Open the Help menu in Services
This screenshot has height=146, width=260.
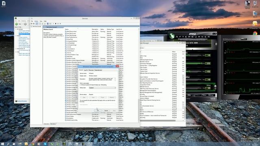(45, 21)
